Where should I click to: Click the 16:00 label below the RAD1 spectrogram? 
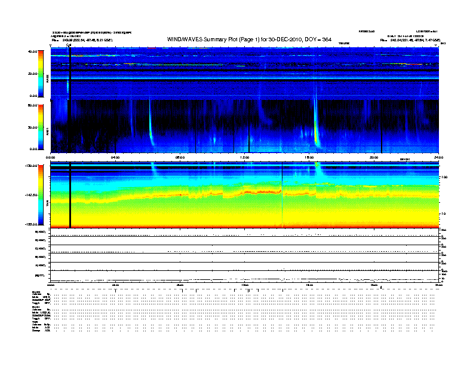tap(309, 157)
